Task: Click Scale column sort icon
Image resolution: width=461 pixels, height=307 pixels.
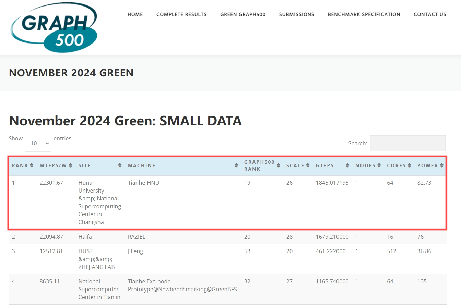Action: 308,165
